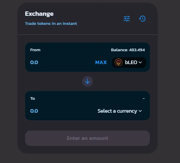Click the Select a currency text
Image resolution: width=180 pixels, height=163 pixels.
[117, 111]
